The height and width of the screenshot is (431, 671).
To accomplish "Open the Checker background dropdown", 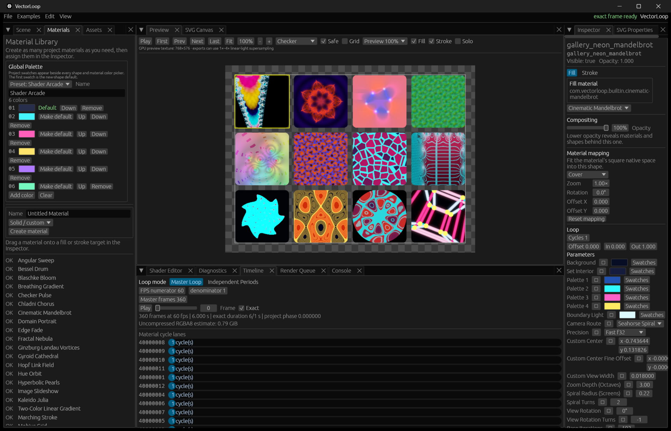I will pos(296,41).
